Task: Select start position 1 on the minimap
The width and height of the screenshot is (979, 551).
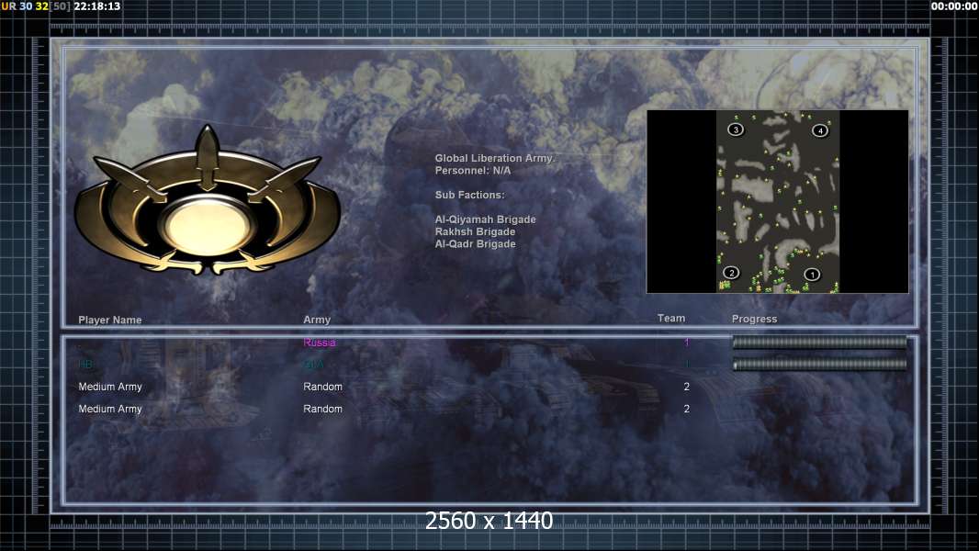Action: (x=812, y=274)
